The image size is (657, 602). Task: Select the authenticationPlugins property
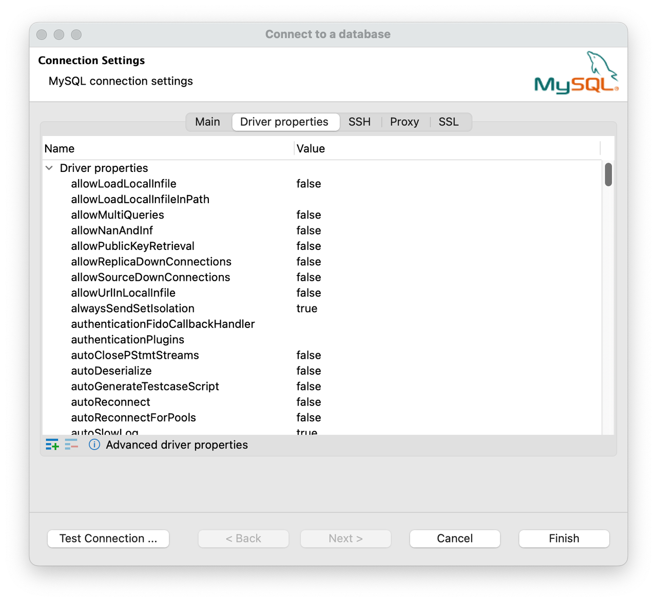click(x=127, y=339)
